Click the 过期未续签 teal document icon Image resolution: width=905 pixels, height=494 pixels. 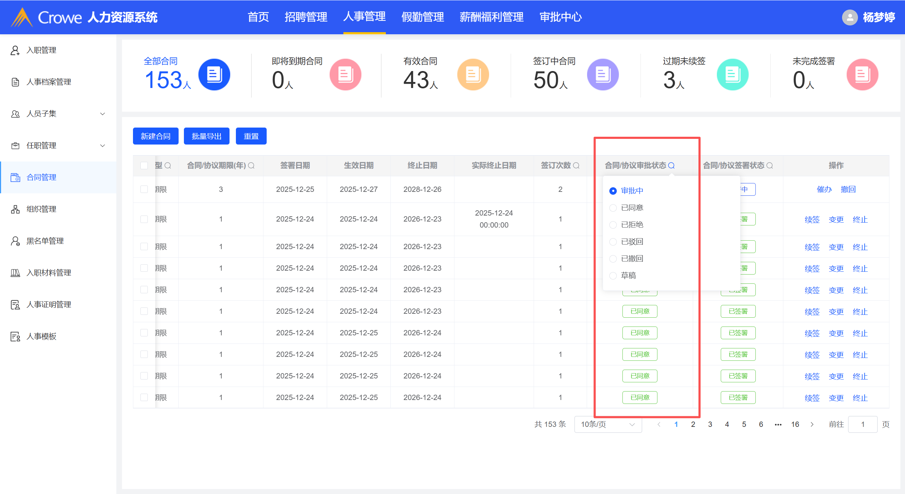click(732, 75)
